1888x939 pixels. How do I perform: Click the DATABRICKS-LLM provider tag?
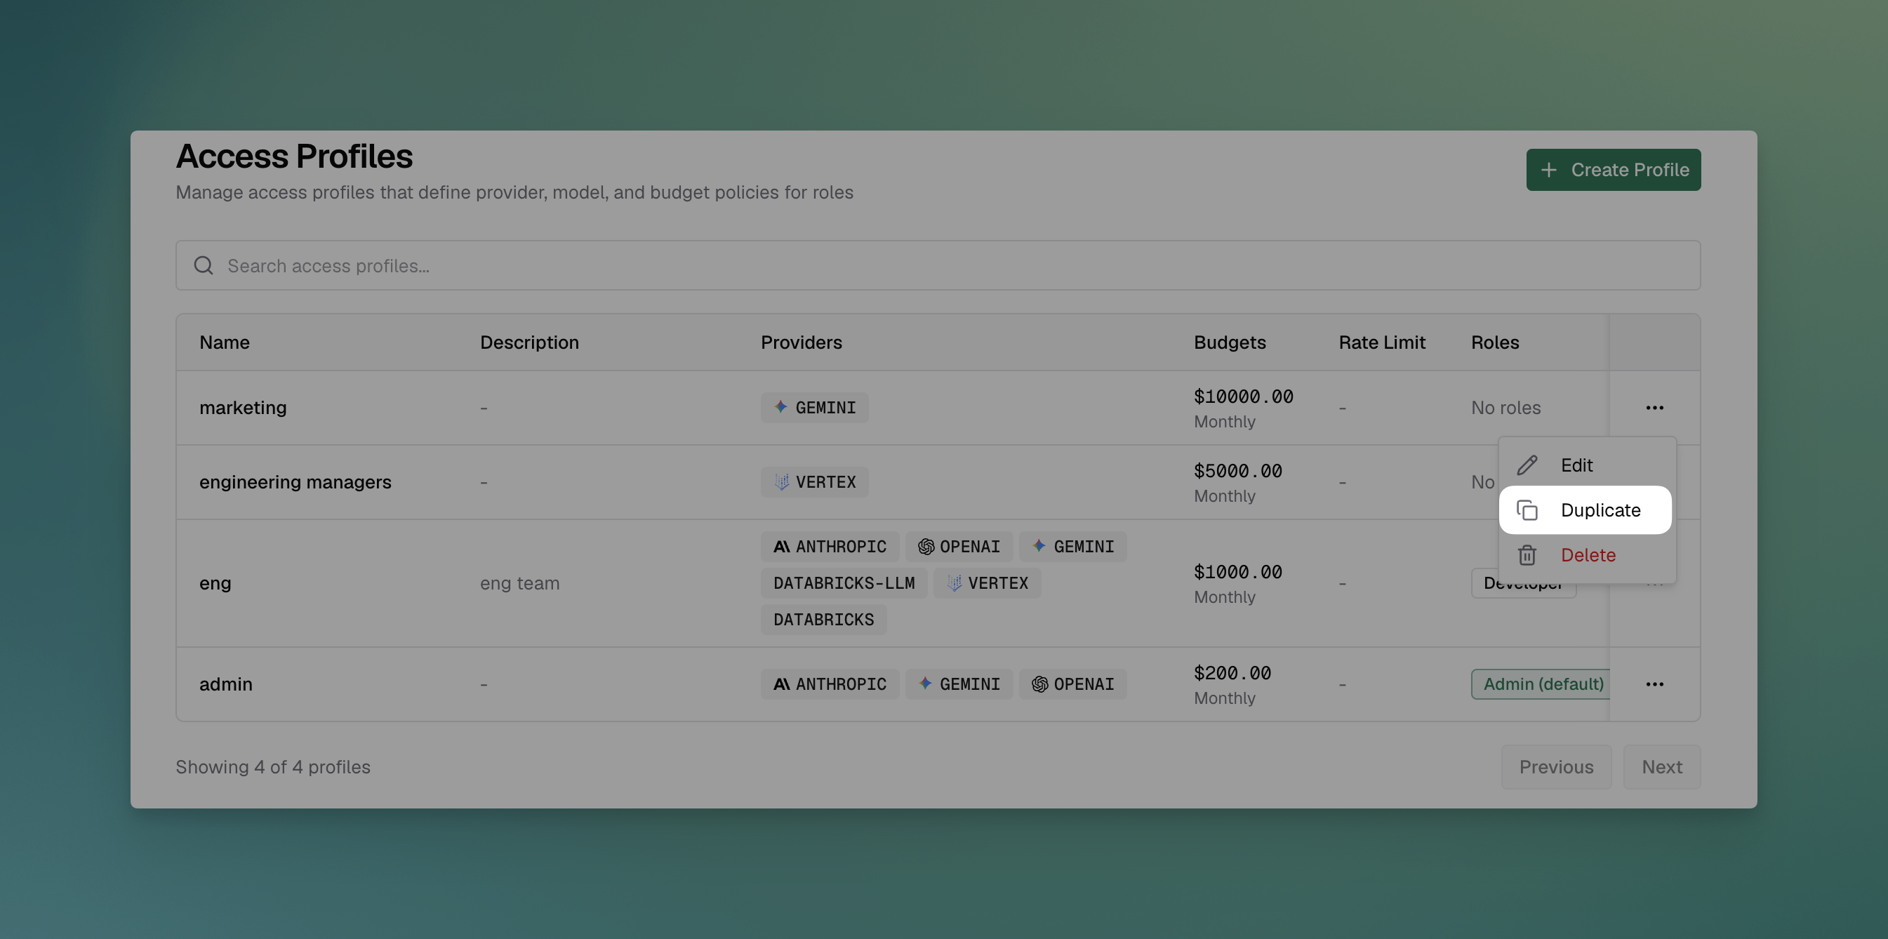click(x=844, y=582)
